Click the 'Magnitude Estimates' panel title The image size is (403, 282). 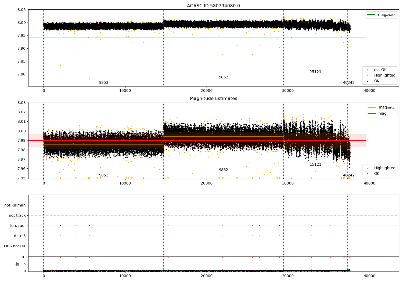213,99
